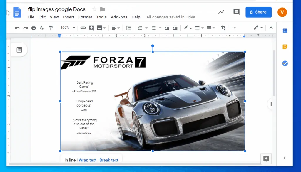Open the Editing mode pencil dropdown

258,28
